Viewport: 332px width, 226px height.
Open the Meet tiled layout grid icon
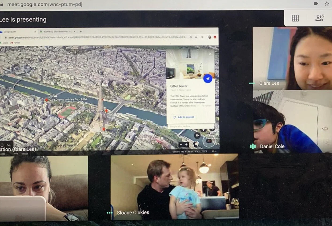click(295, 18)
